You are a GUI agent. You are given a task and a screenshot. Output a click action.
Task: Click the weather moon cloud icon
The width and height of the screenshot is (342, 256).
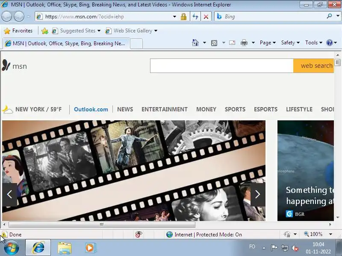[7, 110]
